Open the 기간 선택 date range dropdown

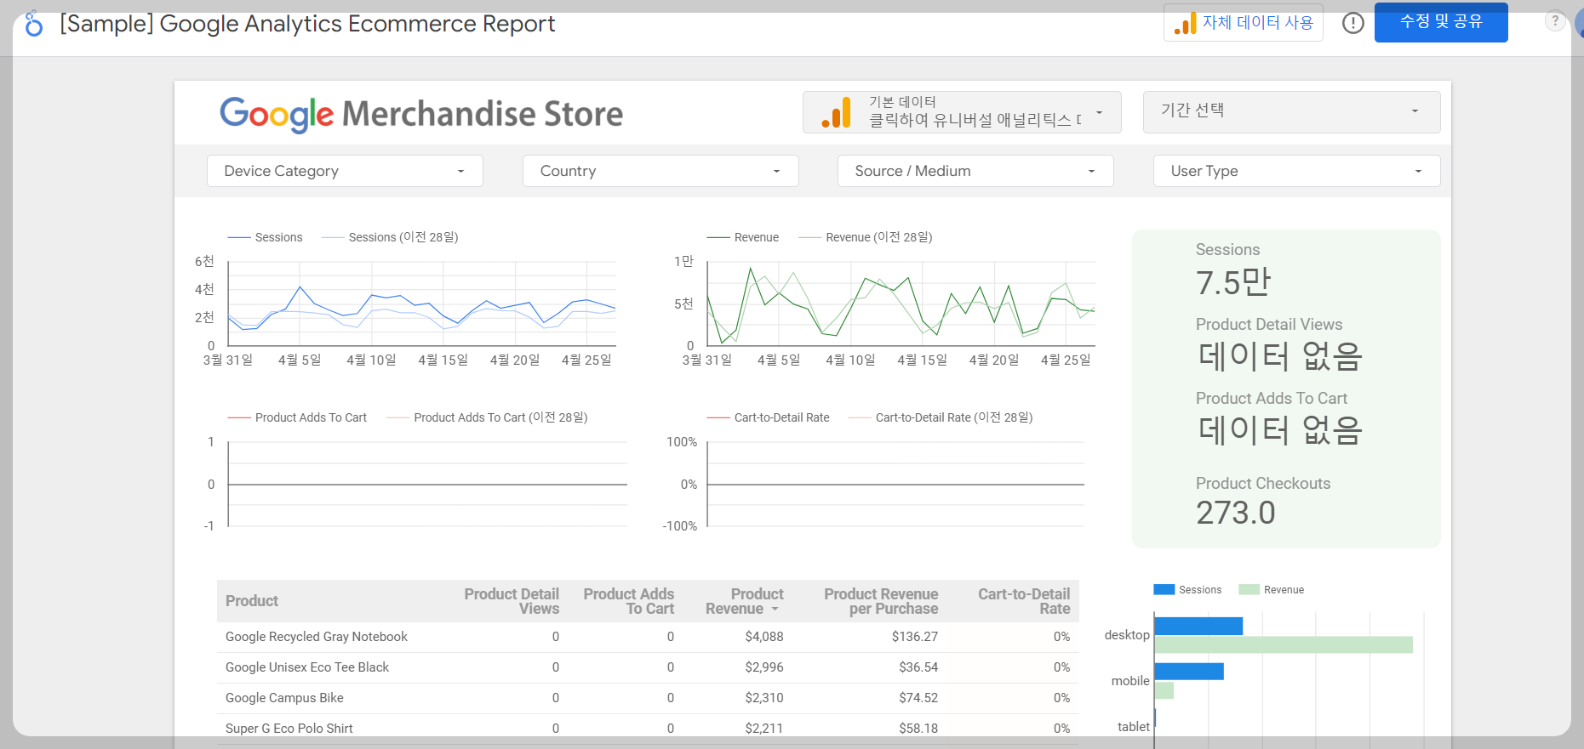(x=1291, y=112)
